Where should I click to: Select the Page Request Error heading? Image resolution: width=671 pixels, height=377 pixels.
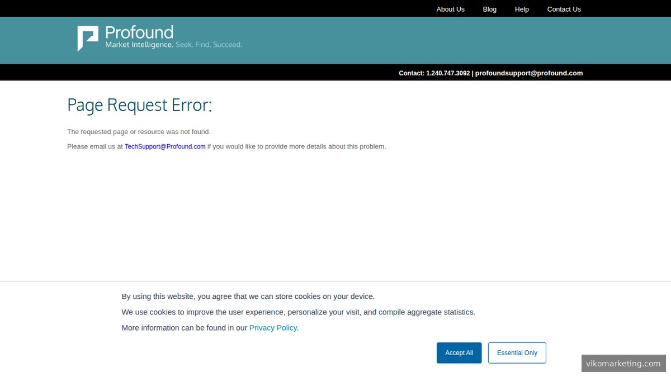tap(139, 105)
